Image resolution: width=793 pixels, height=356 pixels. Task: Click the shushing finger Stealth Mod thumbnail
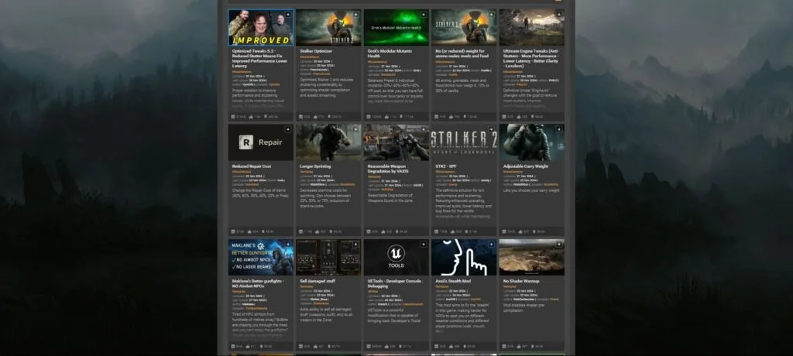[x=464, y=257]
